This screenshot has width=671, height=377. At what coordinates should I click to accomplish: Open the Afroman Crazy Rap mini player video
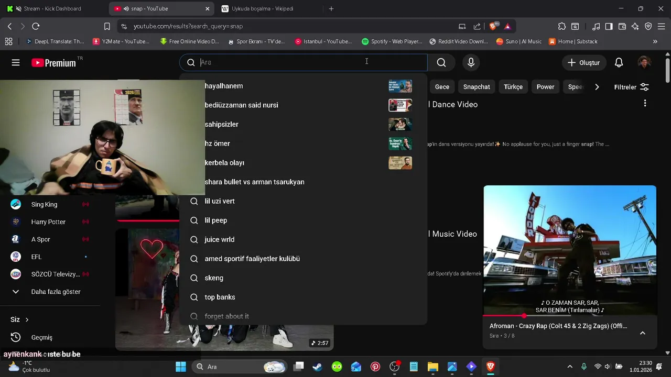point(569,250)
